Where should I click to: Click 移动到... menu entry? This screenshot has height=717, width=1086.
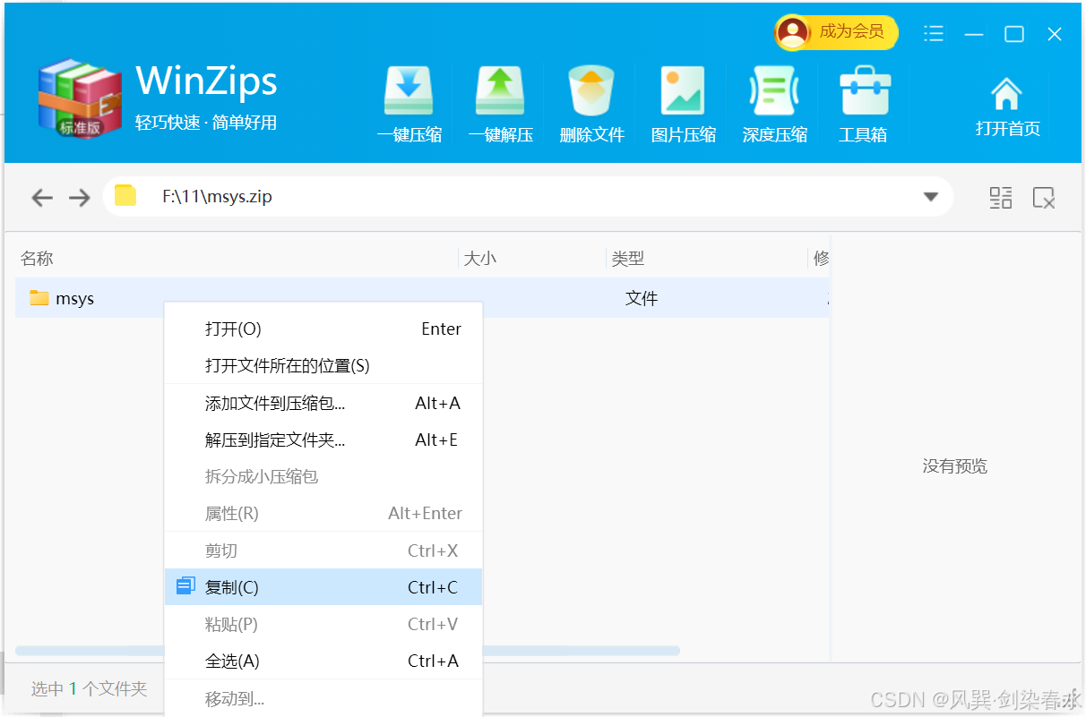pos(323,698)
